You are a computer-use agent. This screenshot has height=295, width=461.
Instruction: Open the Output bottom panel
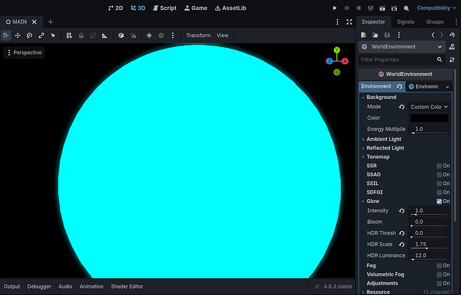[12, 286]
